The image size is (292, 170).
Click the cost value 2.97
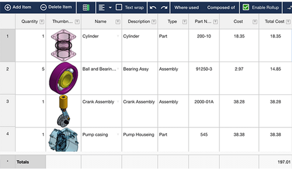click(x=239, y=69)
